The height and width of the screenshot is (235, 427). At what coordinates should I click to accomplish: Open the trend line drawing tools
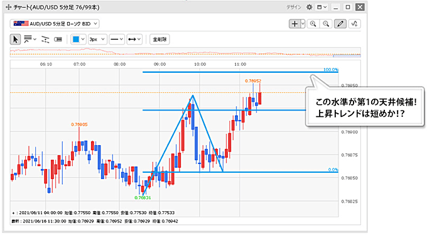point(30,39)
